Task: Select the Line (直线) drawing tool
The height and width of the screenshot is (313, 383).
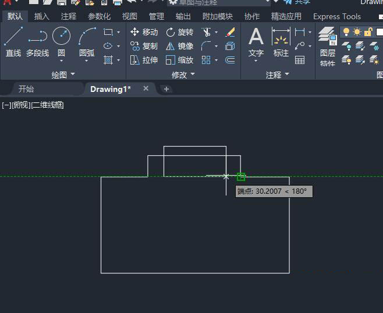Action: coord(13,41)
